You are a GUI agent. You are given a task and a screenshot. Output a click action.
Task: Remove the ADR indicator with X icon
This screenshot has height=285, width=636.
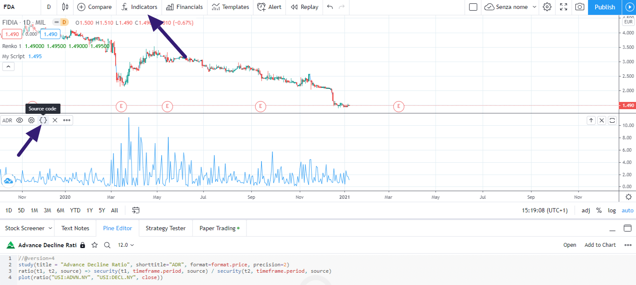click(x=55, y=120)
